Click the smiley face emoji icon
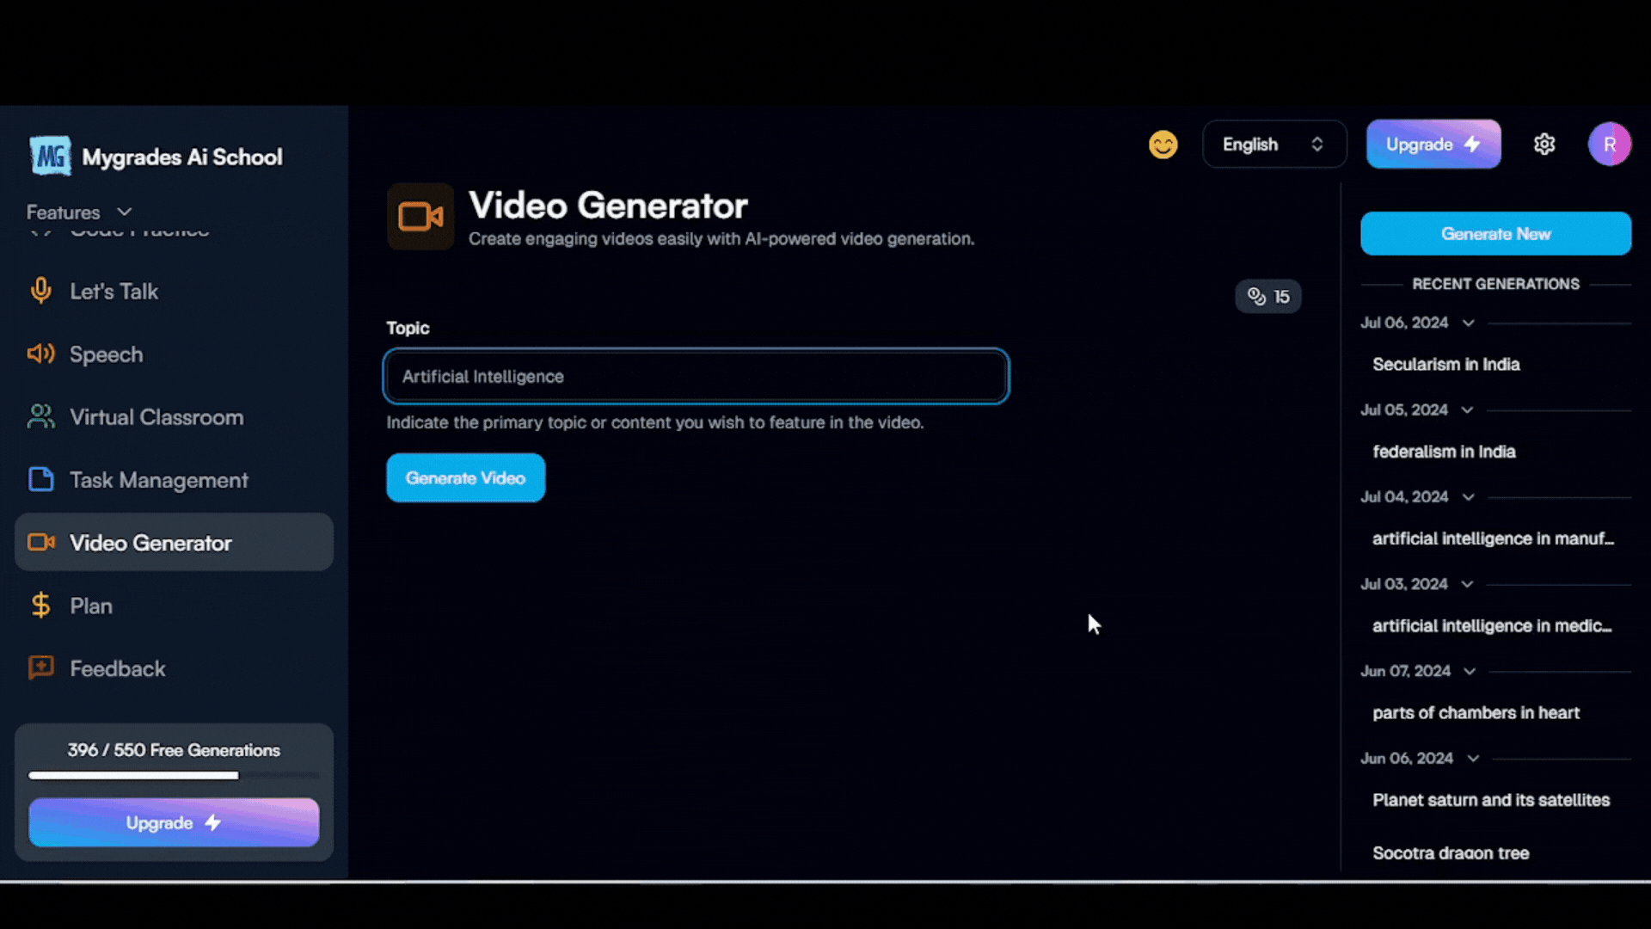 (1163, 144)
